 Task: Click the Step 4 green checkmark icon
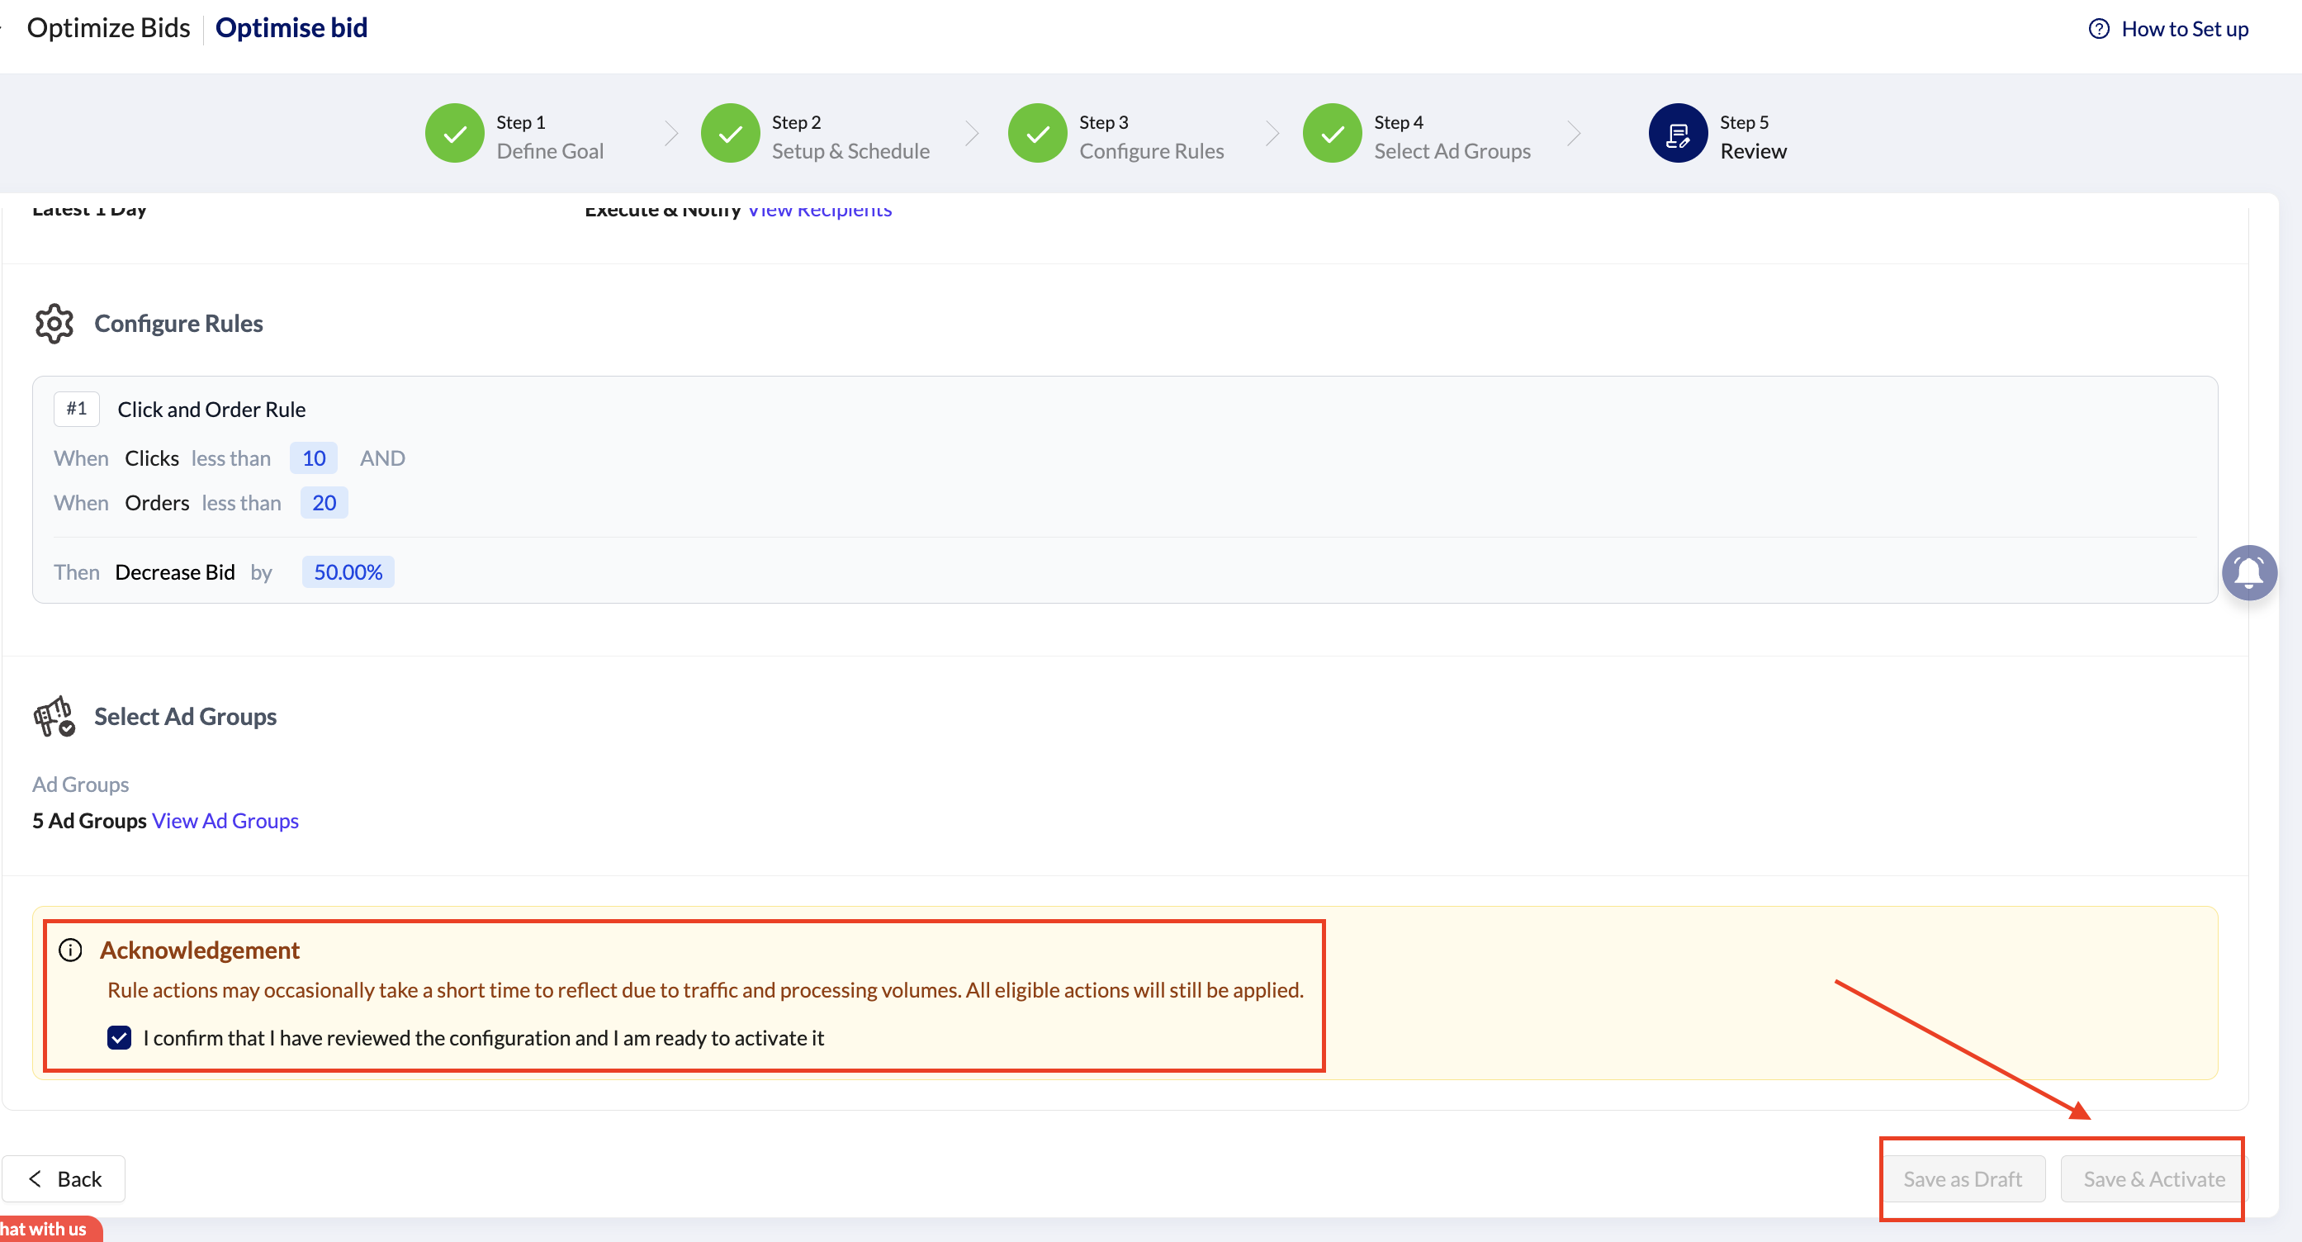point(1332,134)
